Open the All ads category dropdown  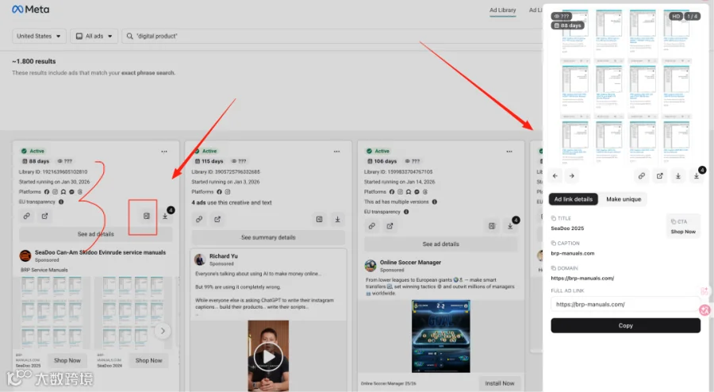click(94, 36)
